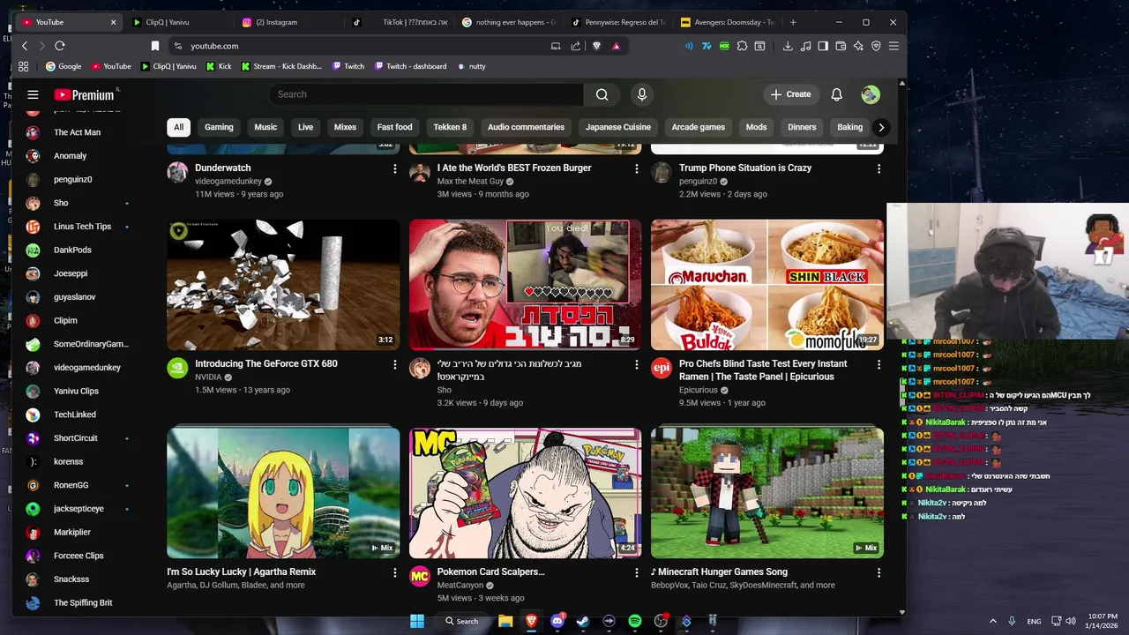Toggle the browser sidebar panel icon
Image resolution: width=1129 pixels, height=635 pixels.
(822, 46)
